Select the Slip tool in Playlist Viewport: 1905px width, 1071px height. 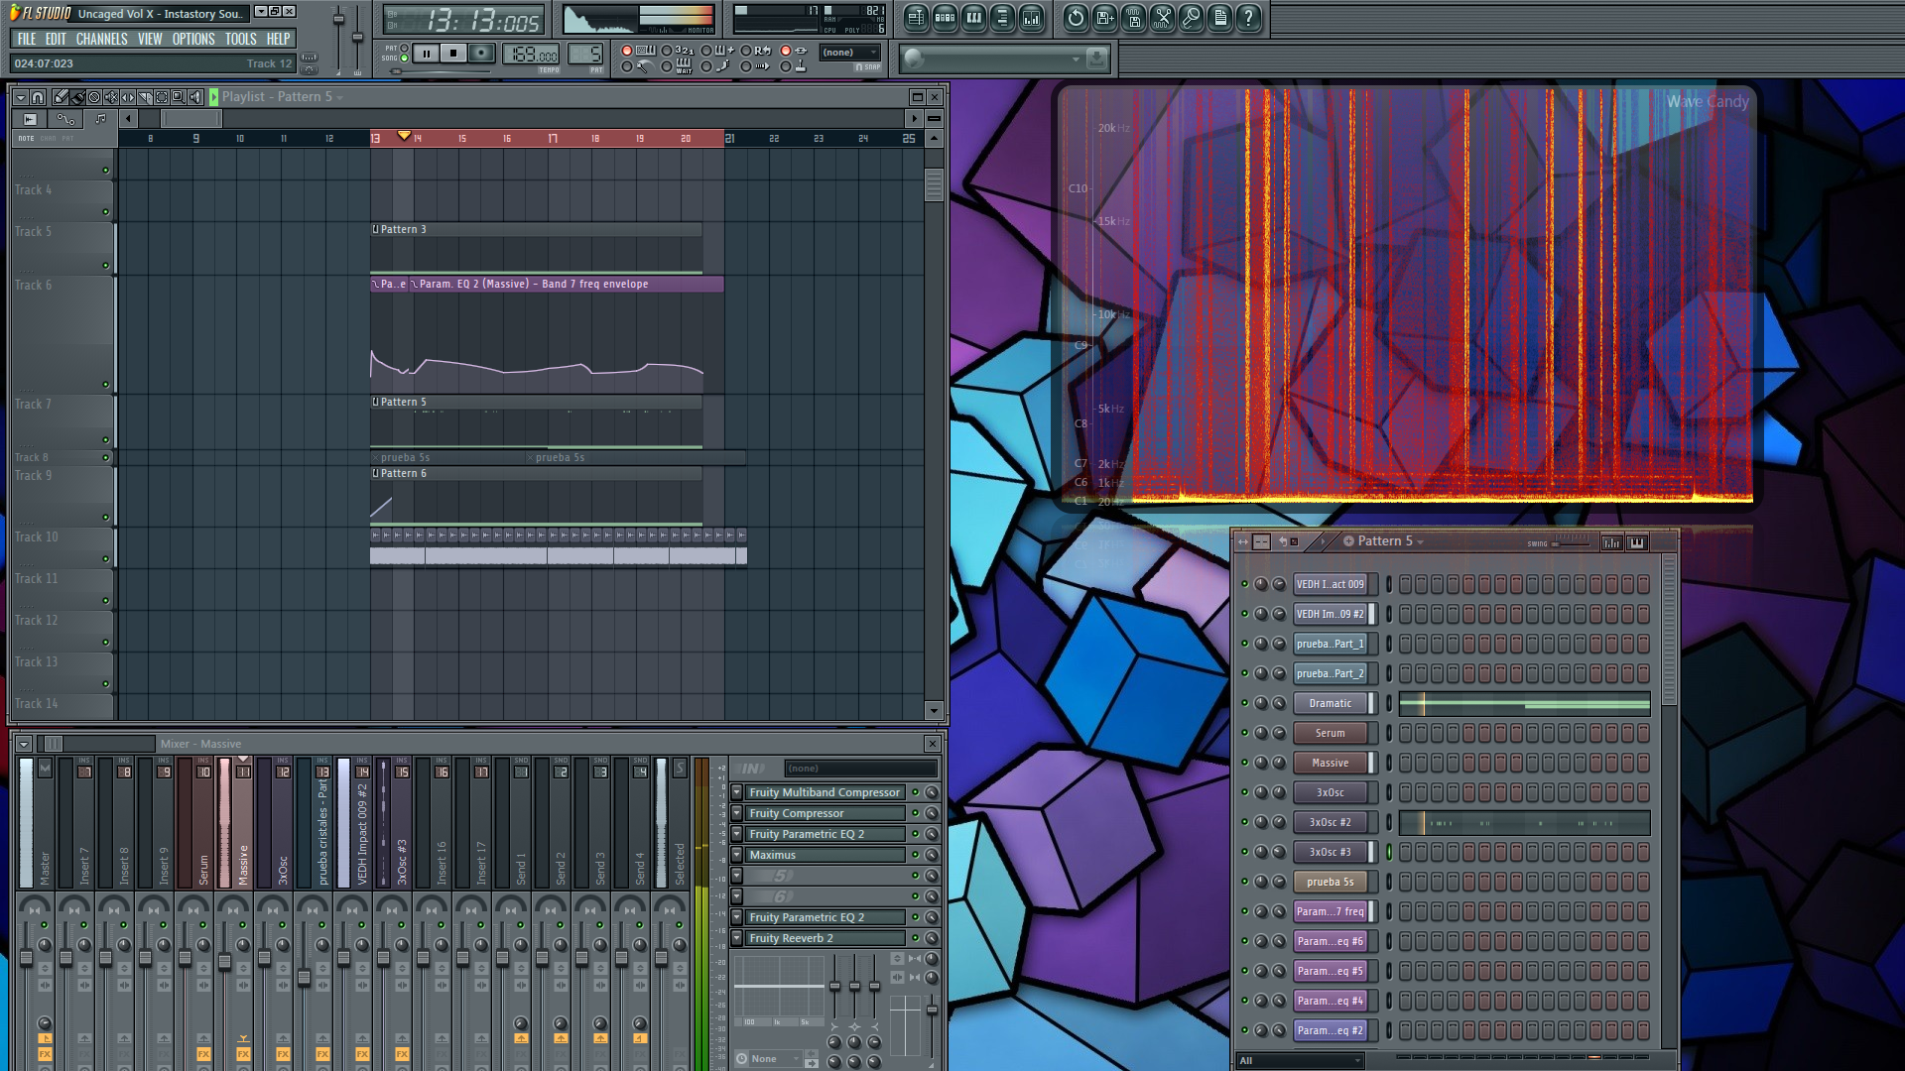[x=128, y=97]
